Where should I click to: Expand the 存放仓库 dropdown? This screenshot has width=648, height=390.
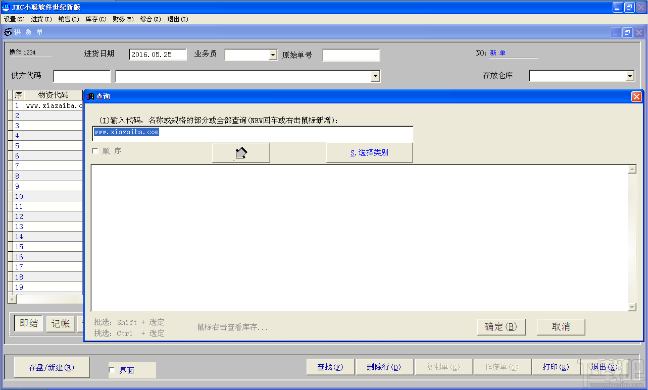[x=630, y=76]
